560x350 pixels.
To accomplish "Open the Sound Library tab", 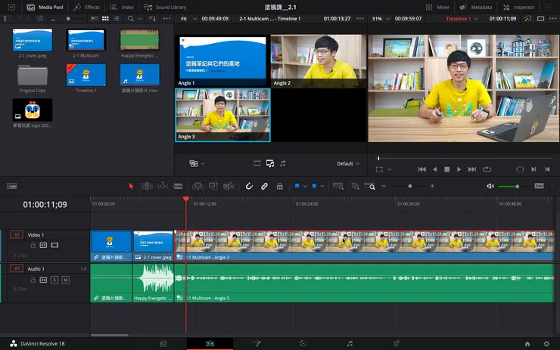I will tap(165, 7).
